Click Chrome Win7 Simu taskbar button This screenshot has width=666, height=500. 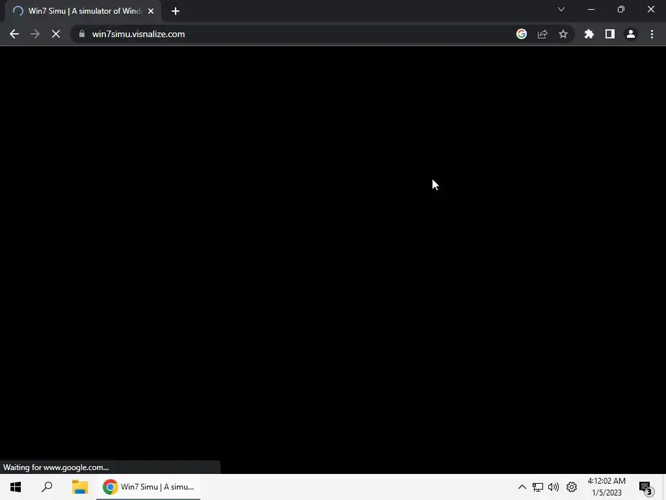coord(148,487)
